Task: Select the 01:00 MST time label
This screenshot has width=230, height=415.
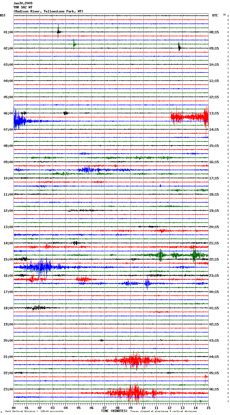Action: coord(8,32)
